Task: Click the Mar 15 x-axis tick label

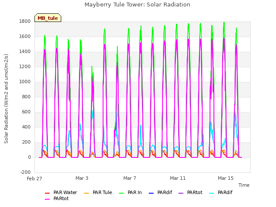Action: coord(226,178)
